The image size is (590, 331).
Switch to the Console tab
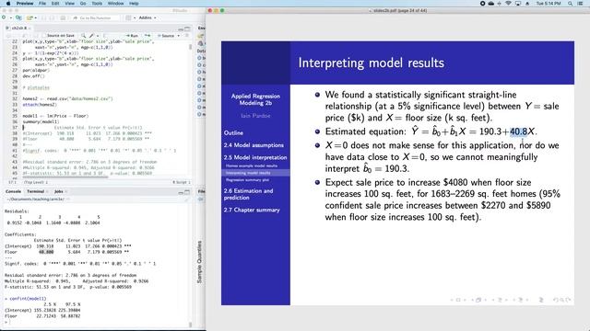pyautogui.click(x=13, y=192)
